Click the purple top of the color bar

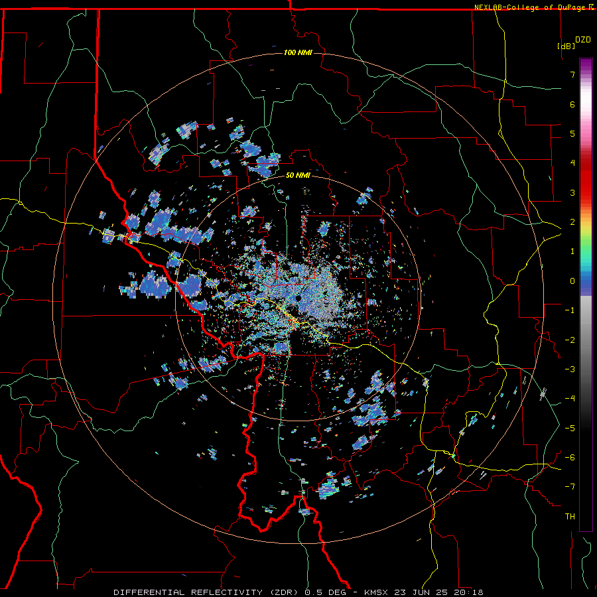586,65
